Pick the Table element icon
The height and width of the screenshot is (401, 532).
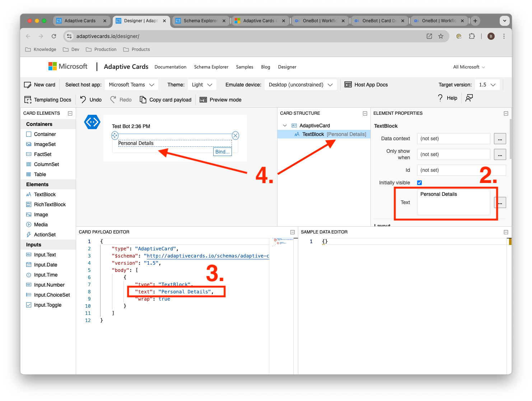[x=29, y=174]
